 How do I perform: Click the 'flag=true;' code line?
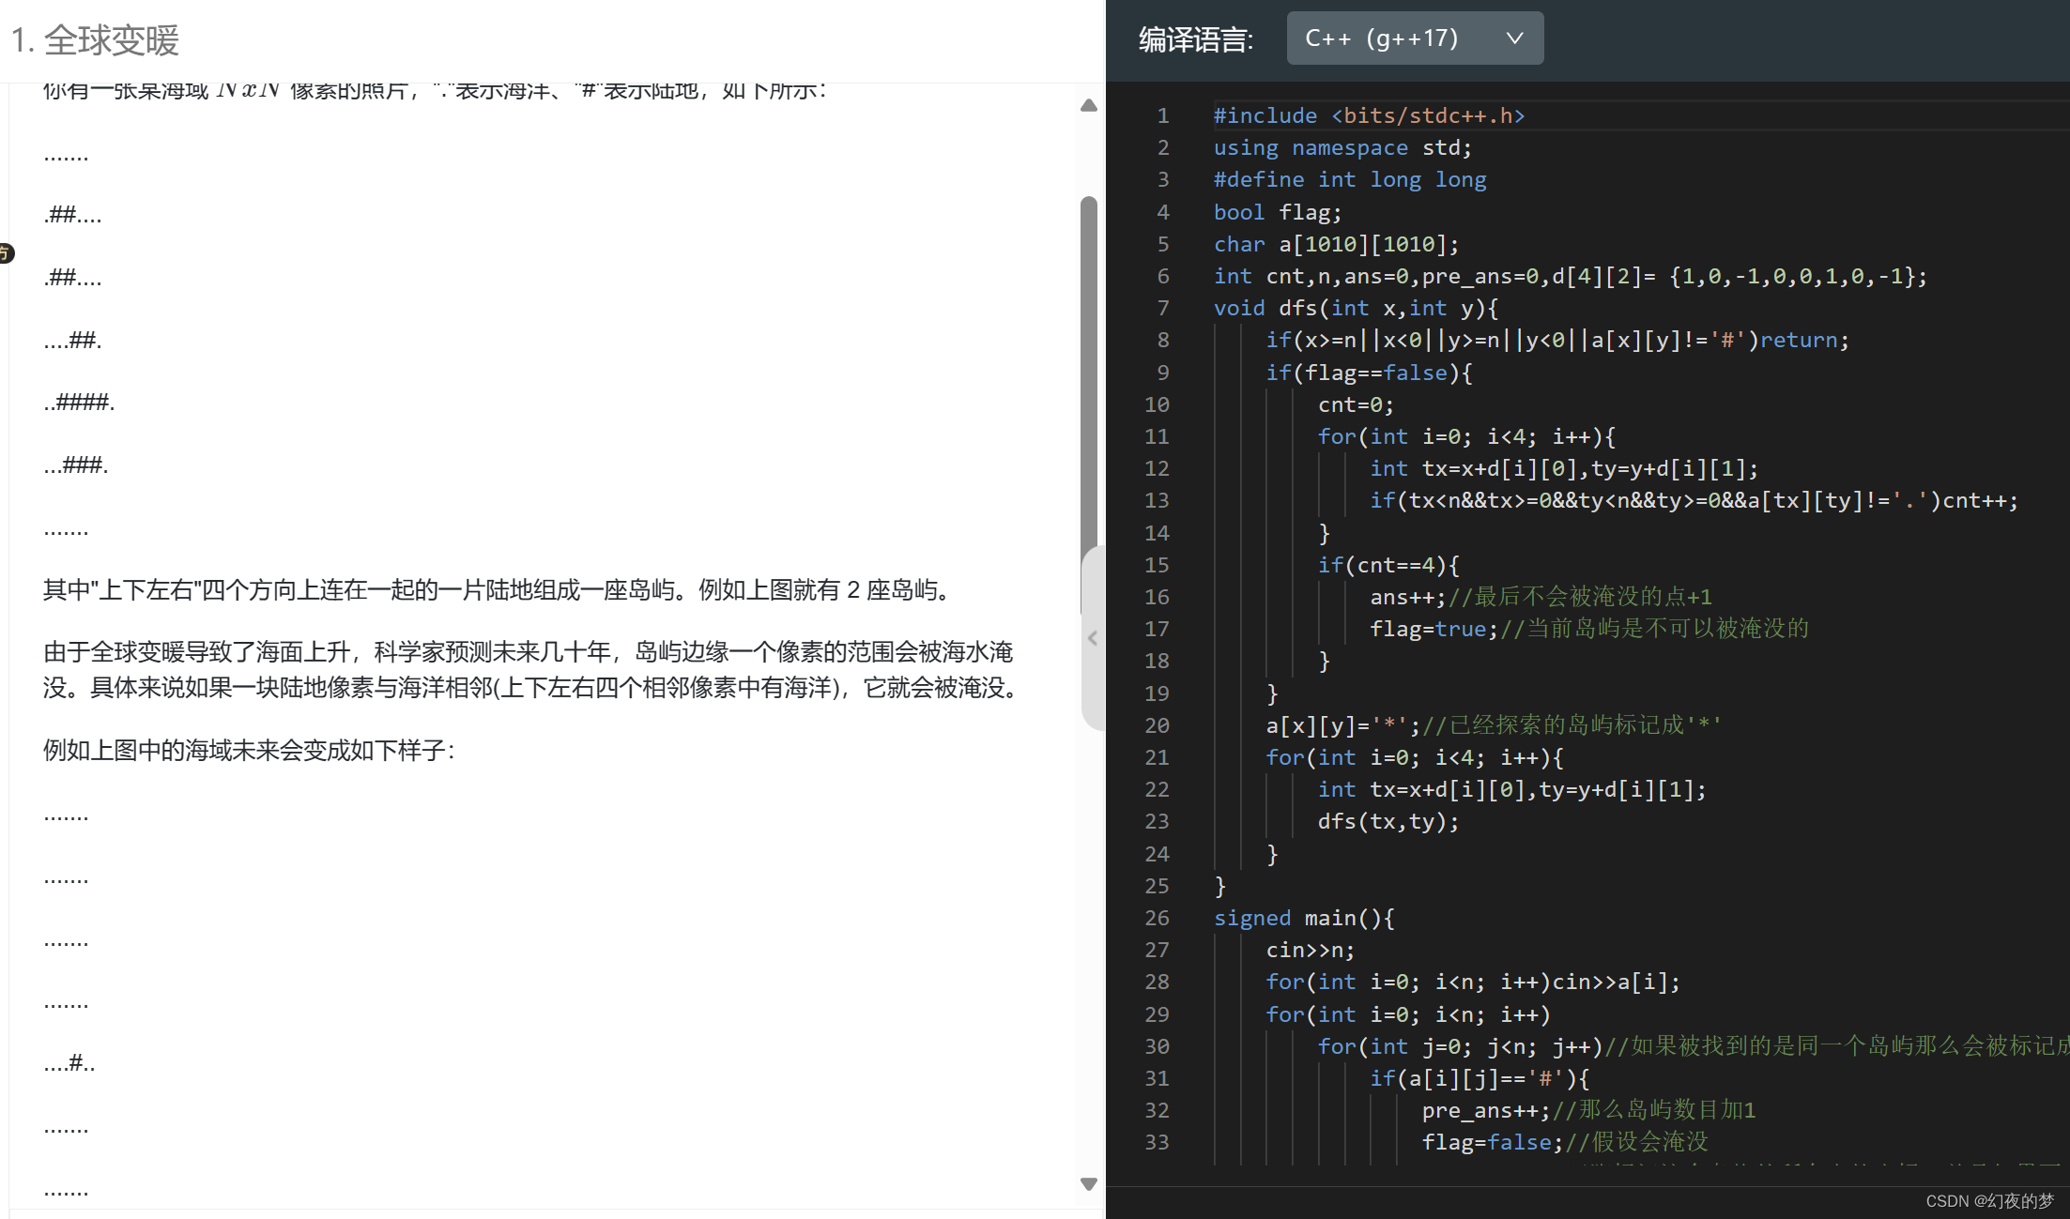(x=1433, y=629)
